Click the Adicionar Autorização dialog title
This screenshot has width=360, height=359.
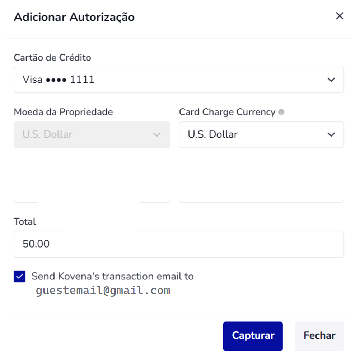click(x=74, y=17)
